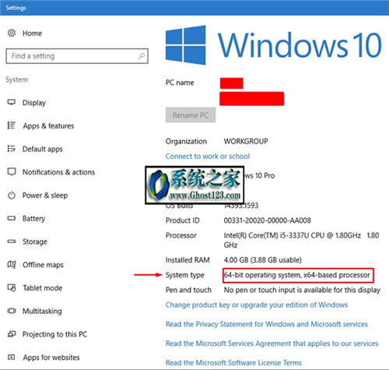Click the Default apps icon

tap(12, 149)
